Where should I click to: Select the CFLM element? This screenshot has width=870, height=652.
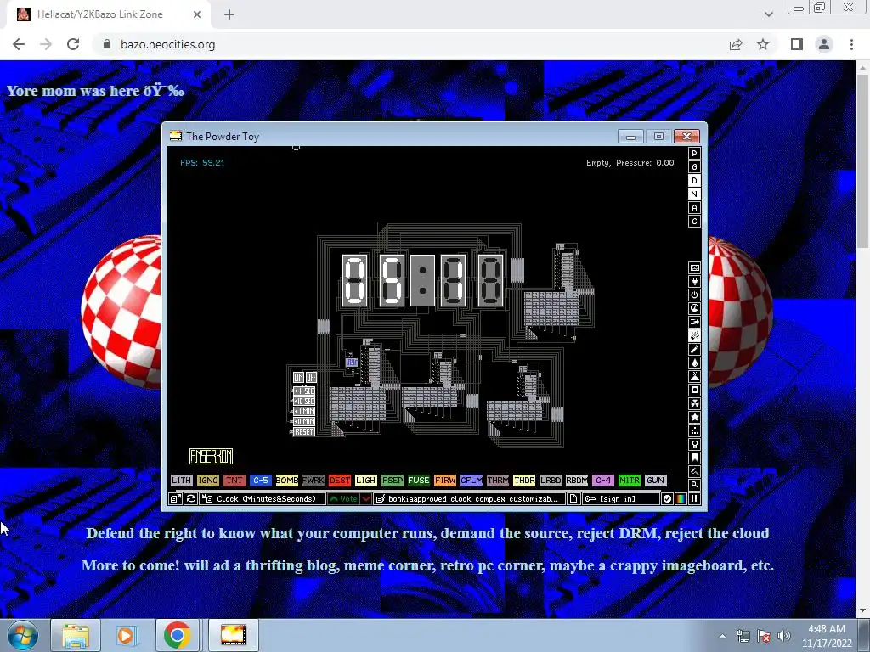click(x=471, y=481)
